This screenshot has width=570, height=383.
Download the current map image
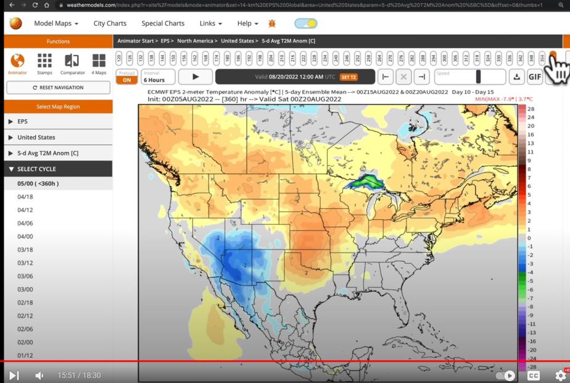point(516,77)
